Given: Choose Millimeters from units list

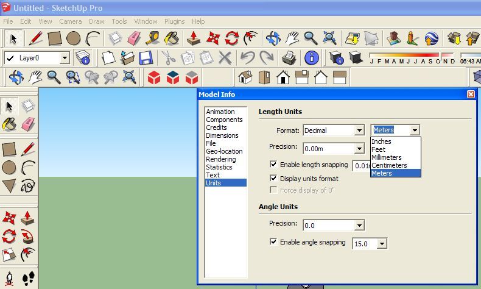Looking at the screenshot, I should coord(395,157).
